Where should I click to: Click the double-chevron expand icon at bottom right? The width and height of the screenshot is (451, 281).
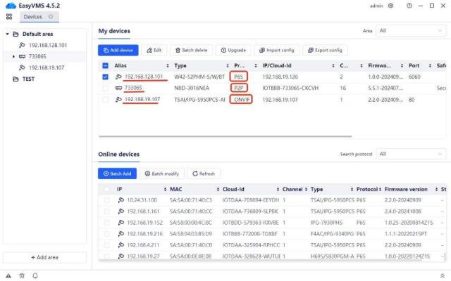point(442,275)
